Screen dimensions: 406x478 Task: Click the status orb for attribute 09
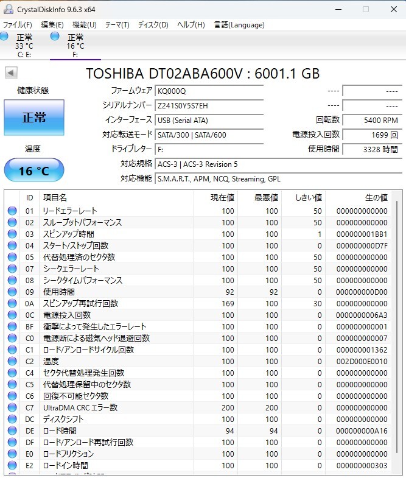pyautogui.click(x=12, y=292)
